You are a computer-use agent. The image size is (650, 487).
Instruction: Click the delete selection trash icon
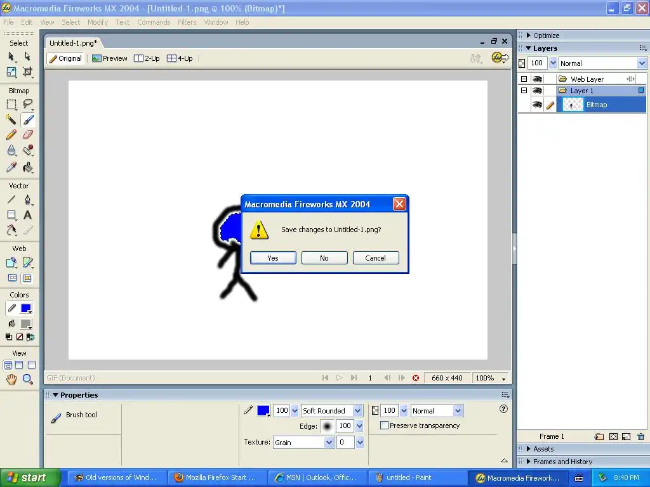[640, 436]
